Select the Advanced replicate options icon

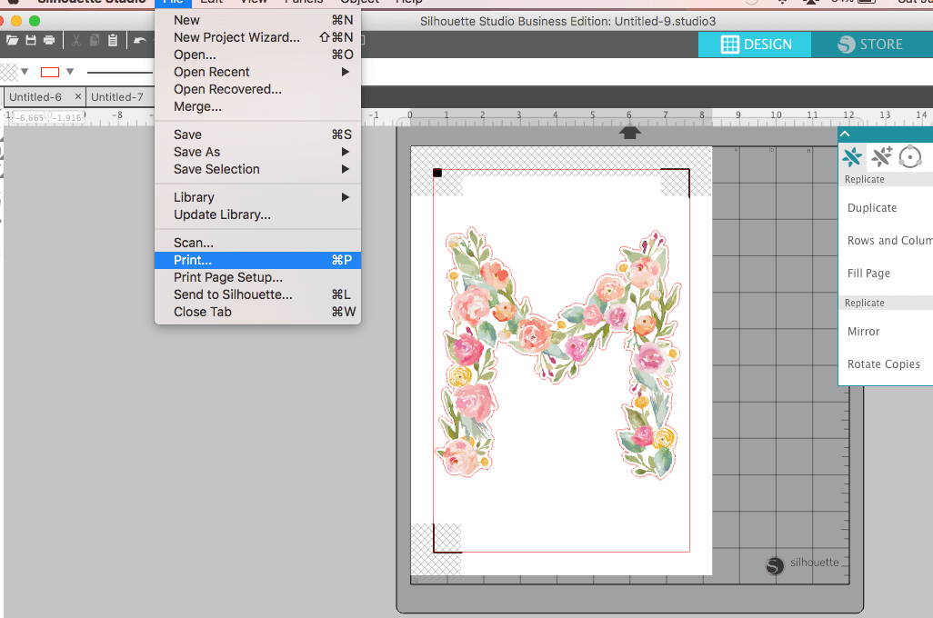coord(881,157)
